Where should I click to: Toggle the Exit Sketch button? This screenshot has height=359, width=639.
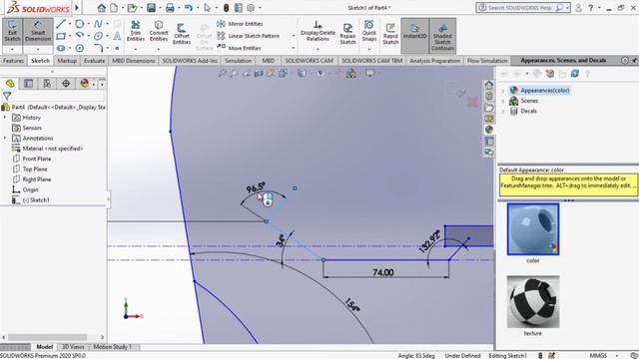pos(12,31)
